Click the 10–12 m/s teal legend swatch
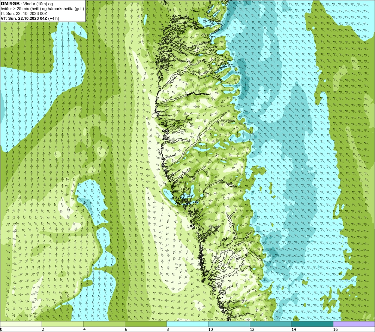 (229, 324)
